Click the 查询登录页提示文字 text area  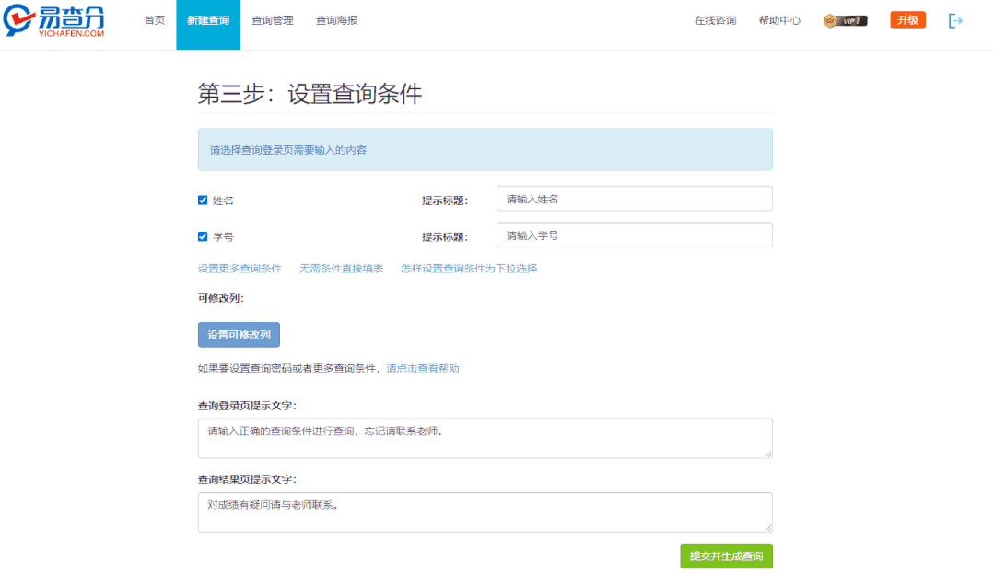pyautogui.click(x=485, y=438)
